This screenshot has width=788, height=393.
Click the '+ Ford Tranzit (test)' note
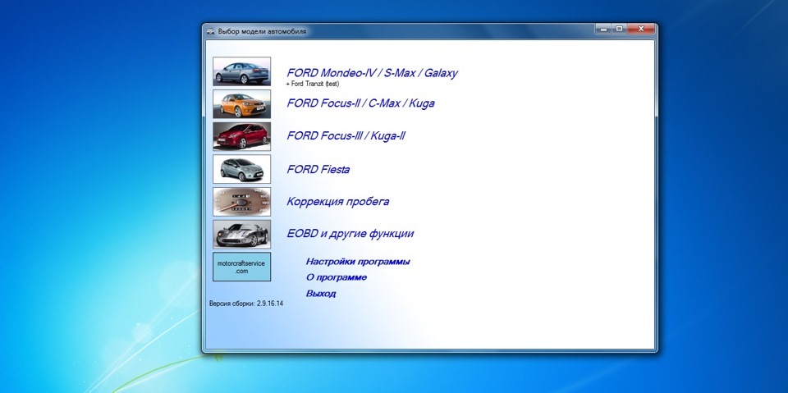(312, 84)
